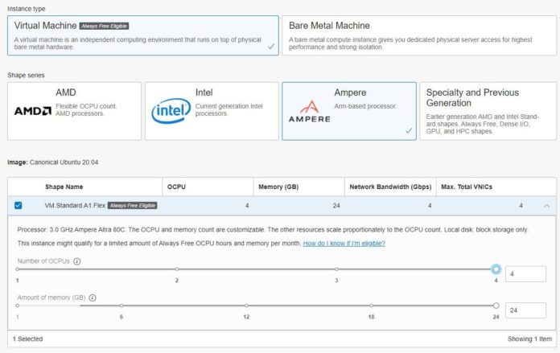Choose the AMD shape series card
This screenshot has height=353, width=560.
pos(74,111)
